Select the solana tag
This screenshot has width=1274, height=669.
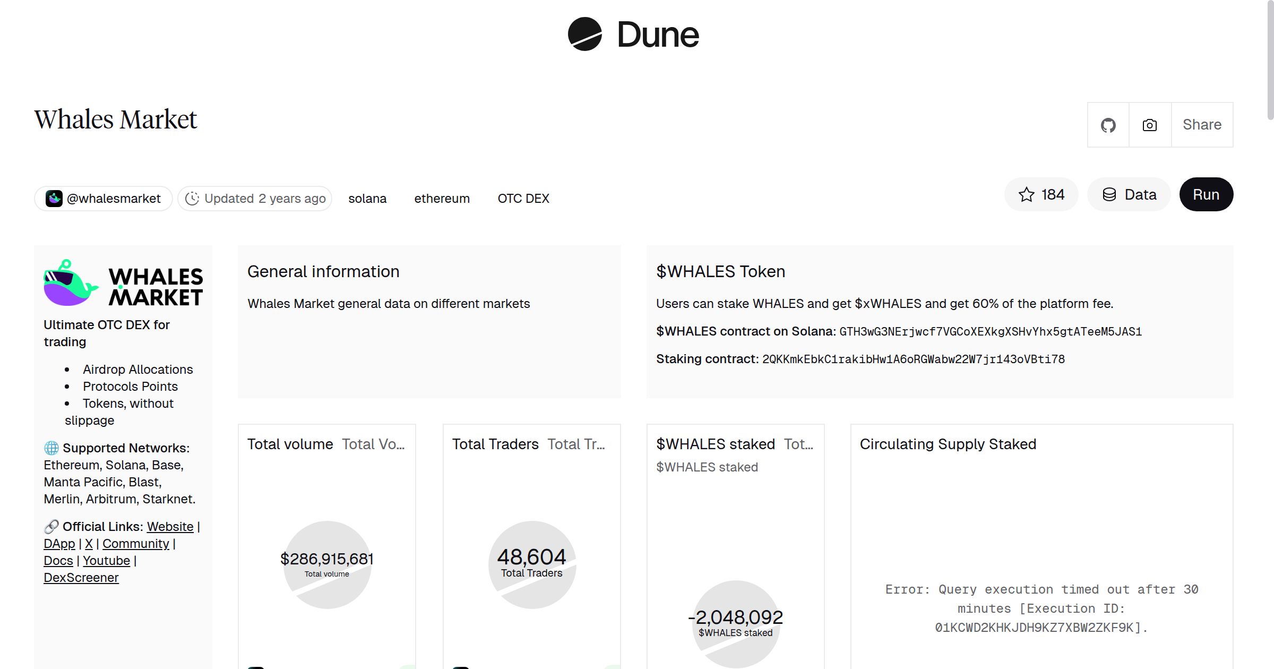pos(367,198)
